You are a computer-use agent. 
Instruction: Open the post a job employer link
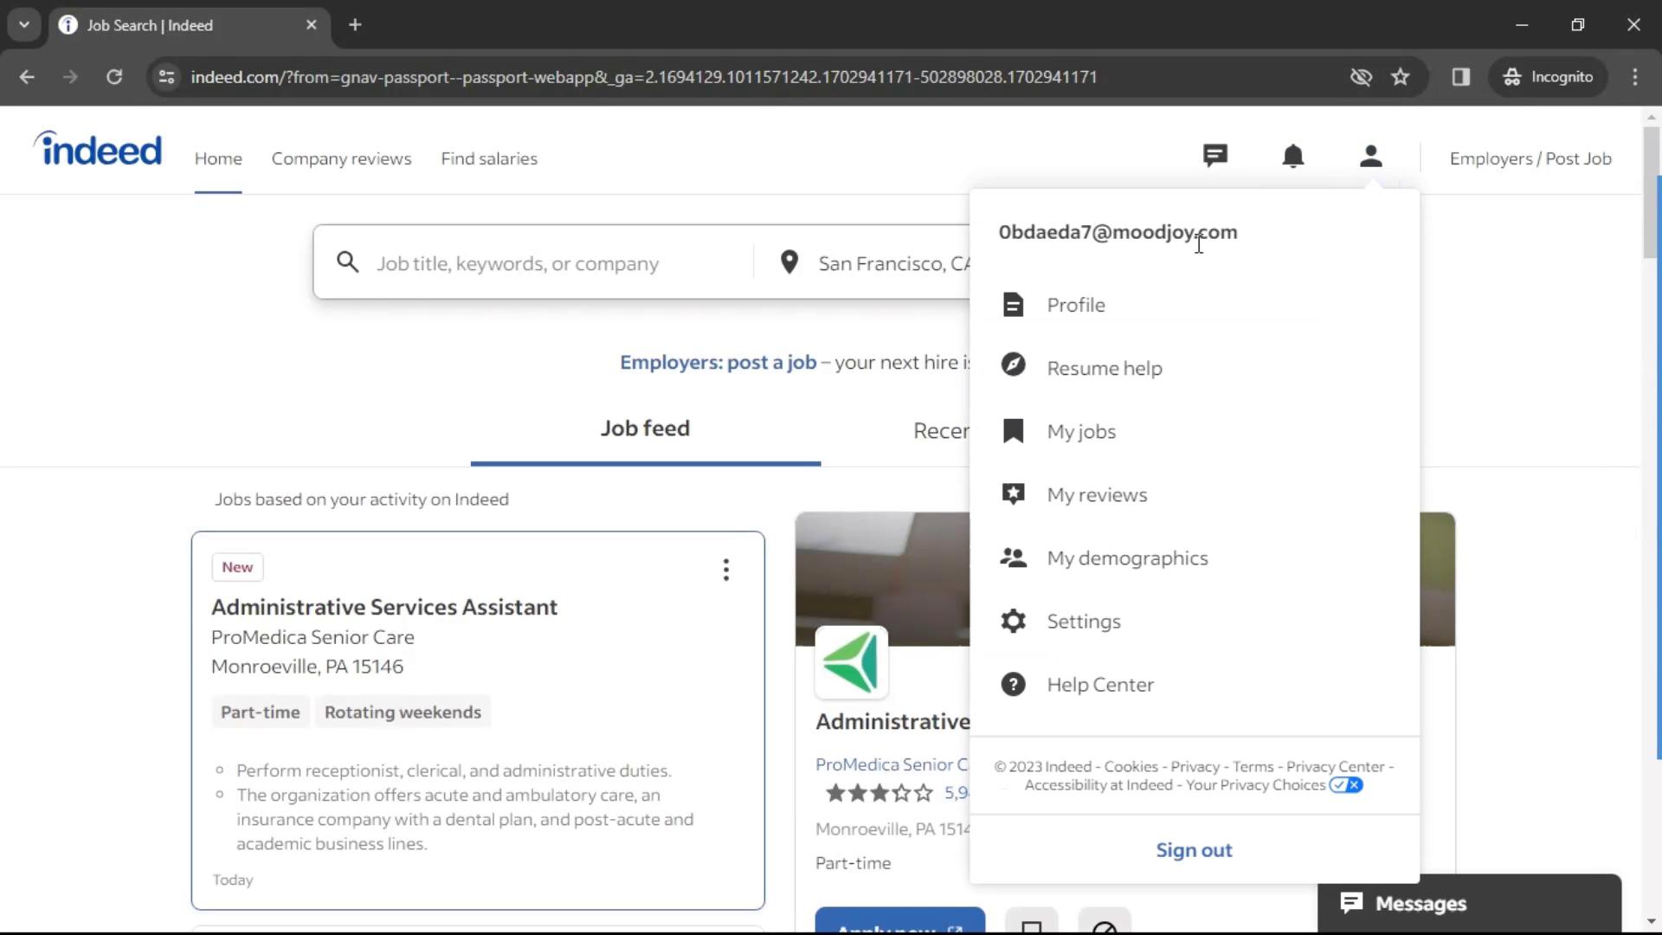tap(1530, 158)
